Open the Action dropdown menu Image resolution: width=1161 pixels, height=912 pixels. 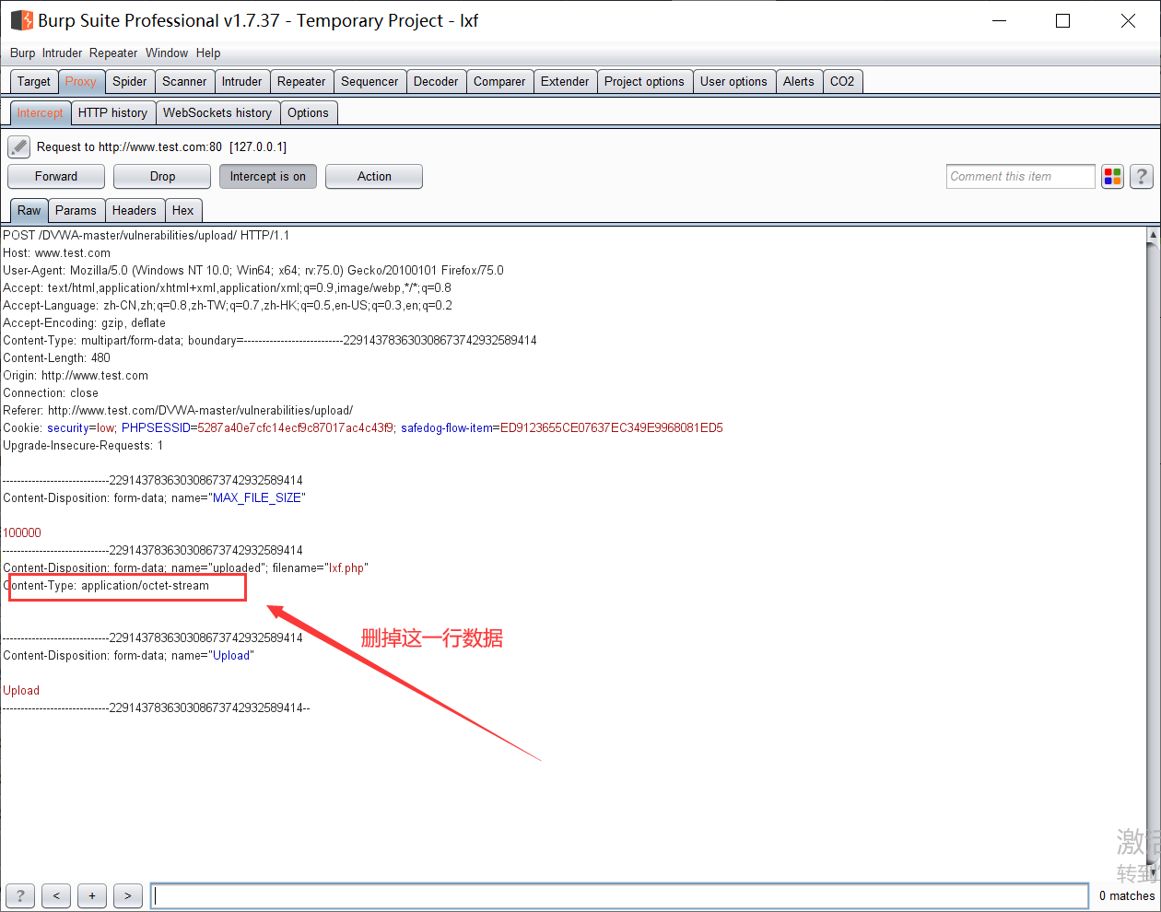[x=374, y=177]
